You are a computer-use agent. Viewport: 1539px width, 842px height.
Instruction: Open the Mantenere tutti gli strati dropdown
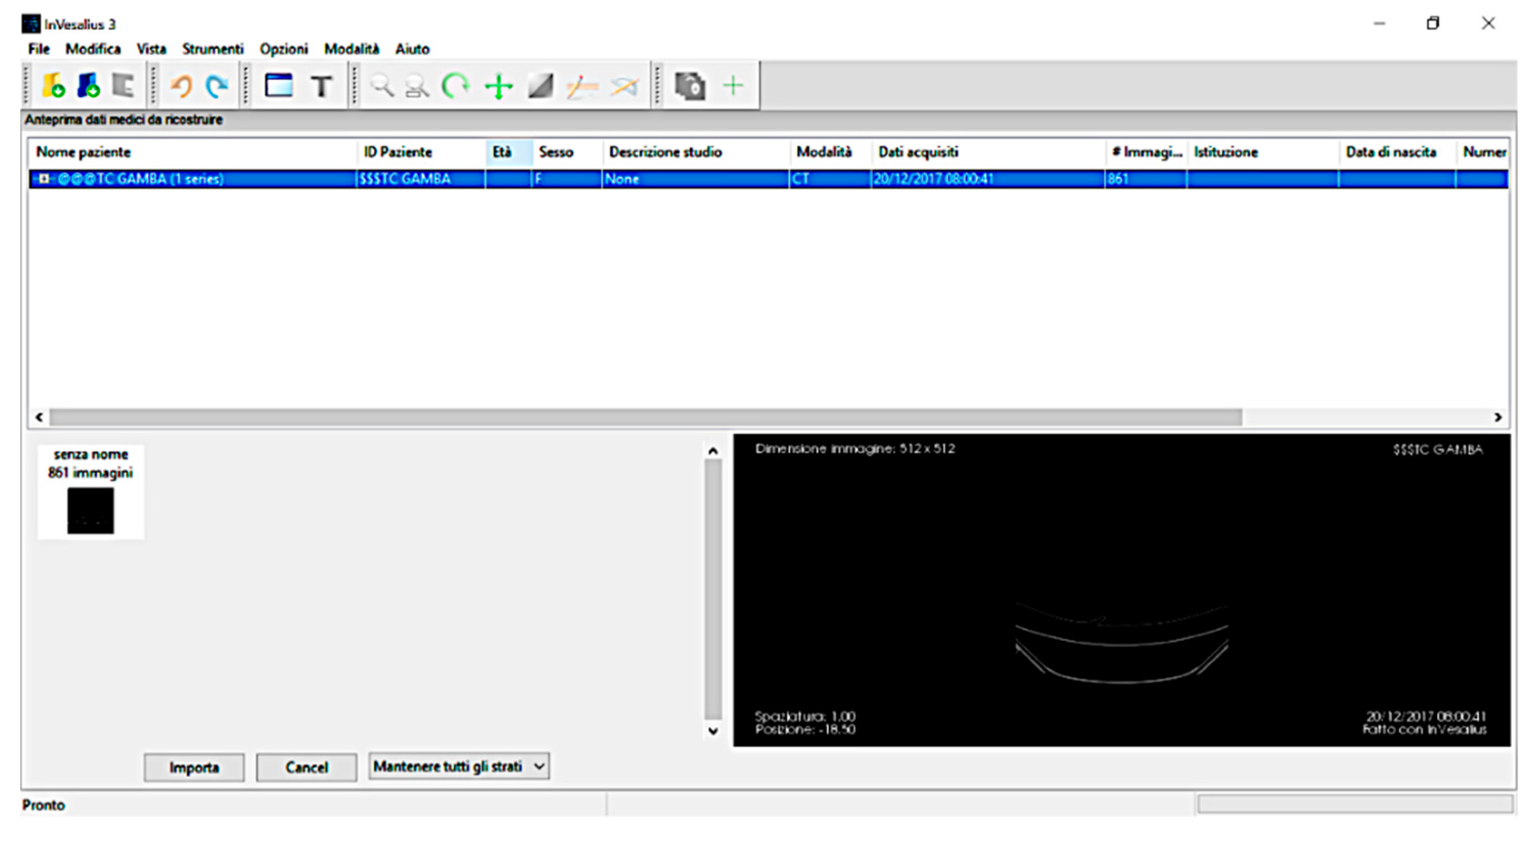[x=459, y=766]
